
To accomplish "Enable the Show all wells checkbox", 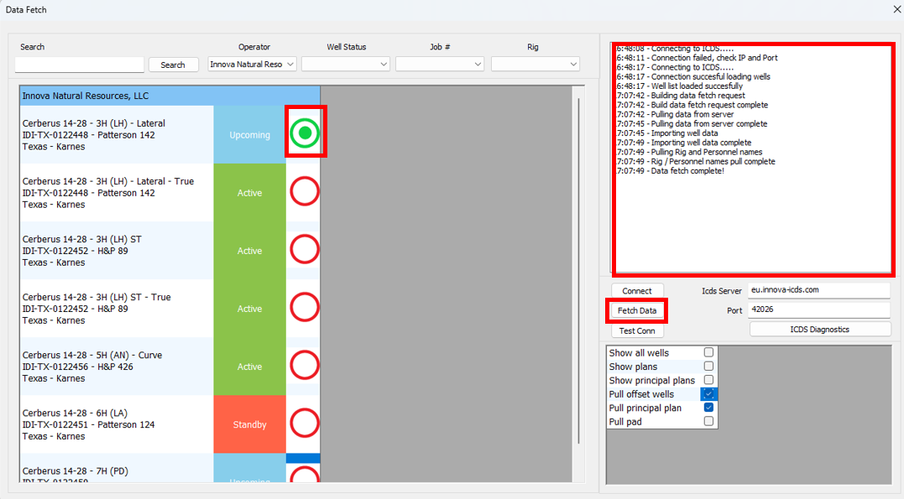I will (x=708, y=353).
